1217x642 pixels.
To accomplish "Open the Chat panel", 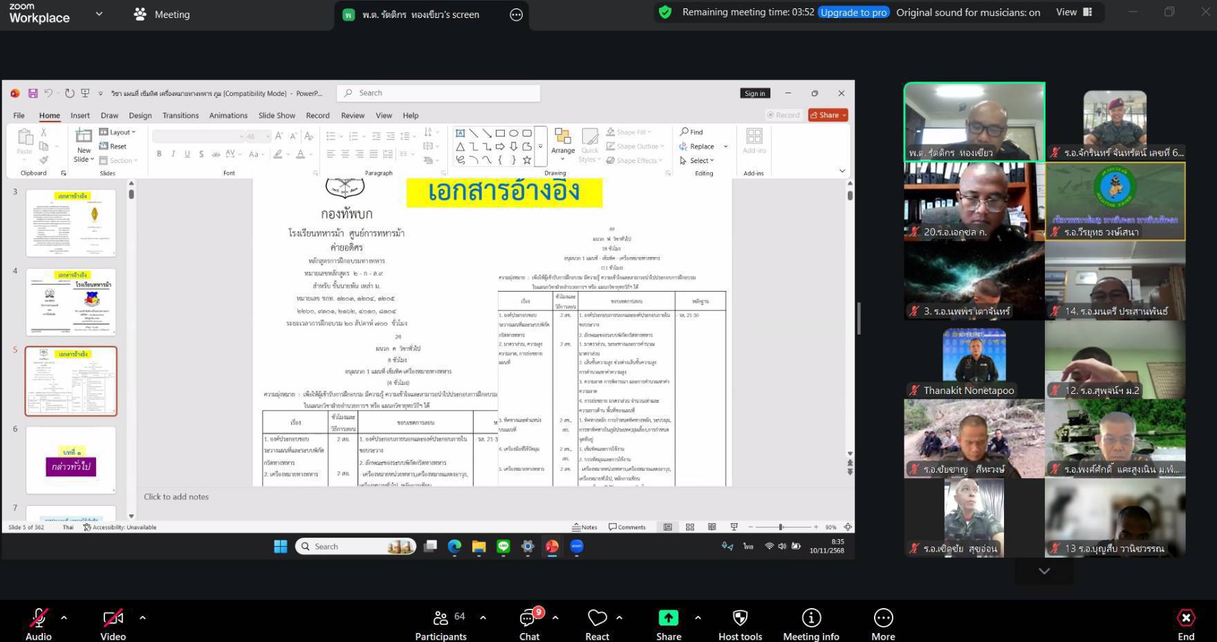I will [529, 624].
